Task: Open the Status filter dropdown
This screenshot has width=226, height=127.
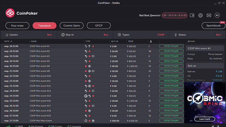Action: 197,35
